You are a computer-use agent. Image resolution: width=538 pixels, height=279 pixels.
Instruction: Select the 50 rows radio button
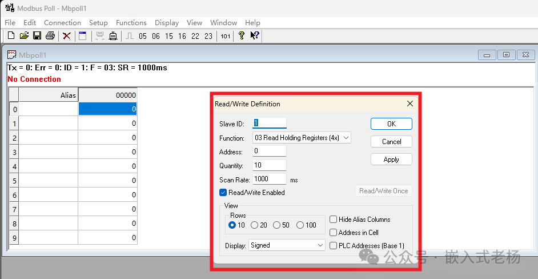276,225
